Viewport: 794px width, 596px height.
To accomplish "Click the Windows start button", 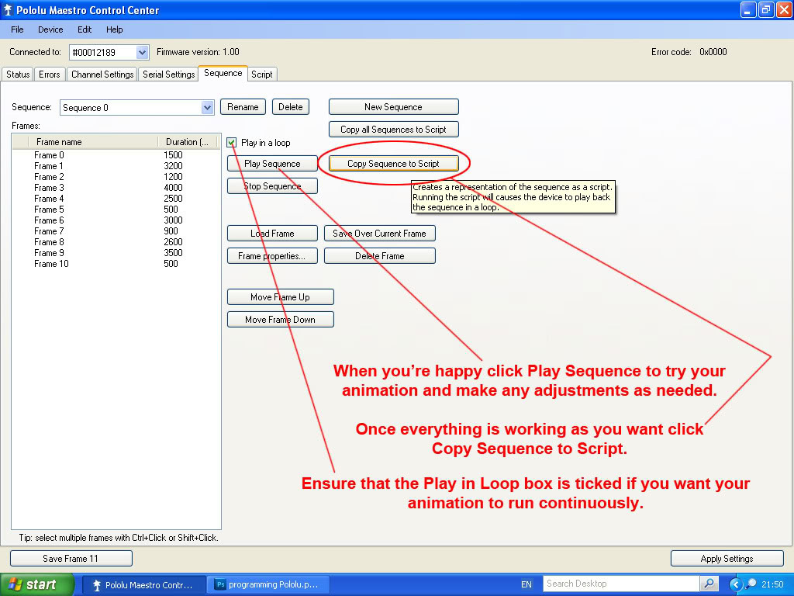I will pos(36,584).
